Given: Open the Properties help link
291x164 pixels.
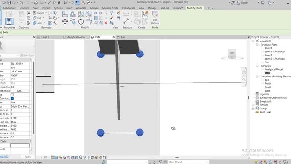Looking at the screenshot, I should tap(4, 156).
